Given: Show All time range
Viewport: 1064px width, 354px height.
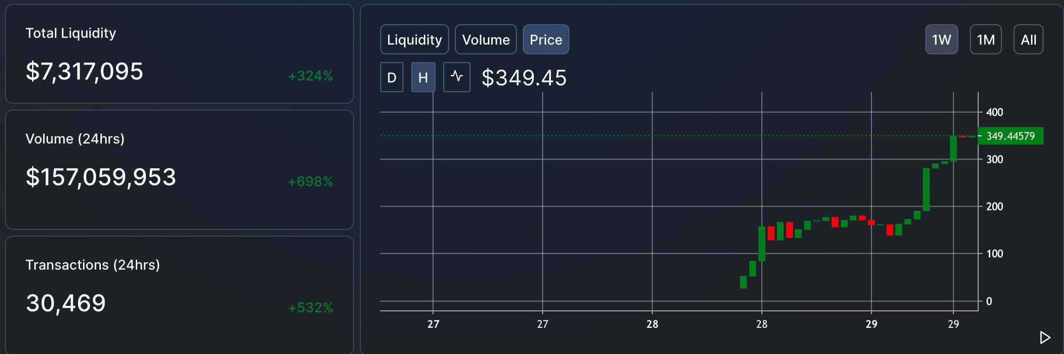Looking at the screenshot, I should coord(1028,39).
